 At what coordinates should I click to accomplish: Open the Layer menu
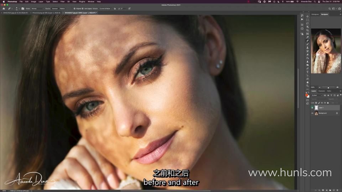tap(41, 1)
